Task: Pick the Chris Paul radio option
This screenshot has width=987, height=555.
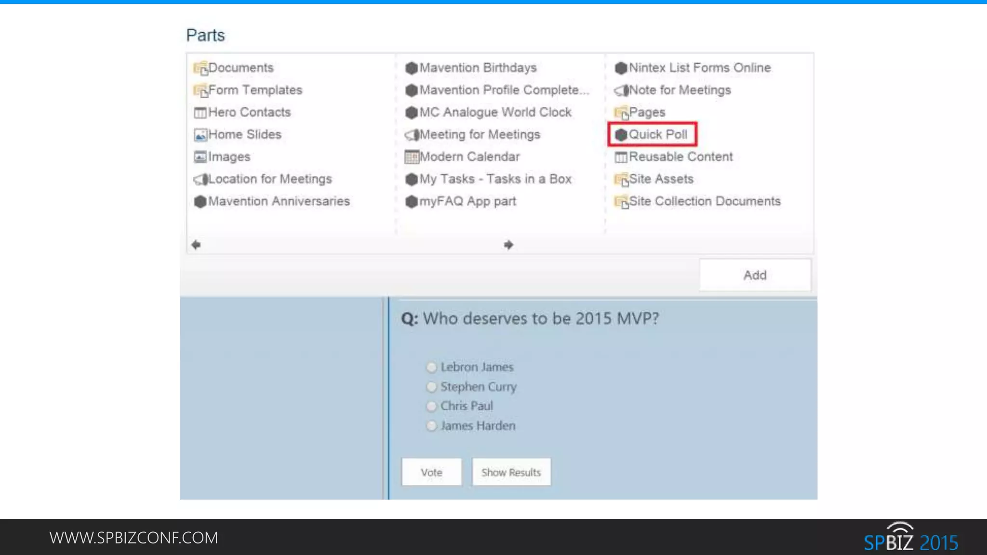Action: 431,406
